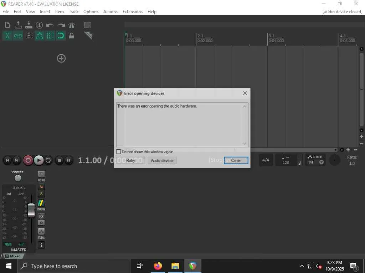Toggle the master MONO button

(x=41, y=173)
